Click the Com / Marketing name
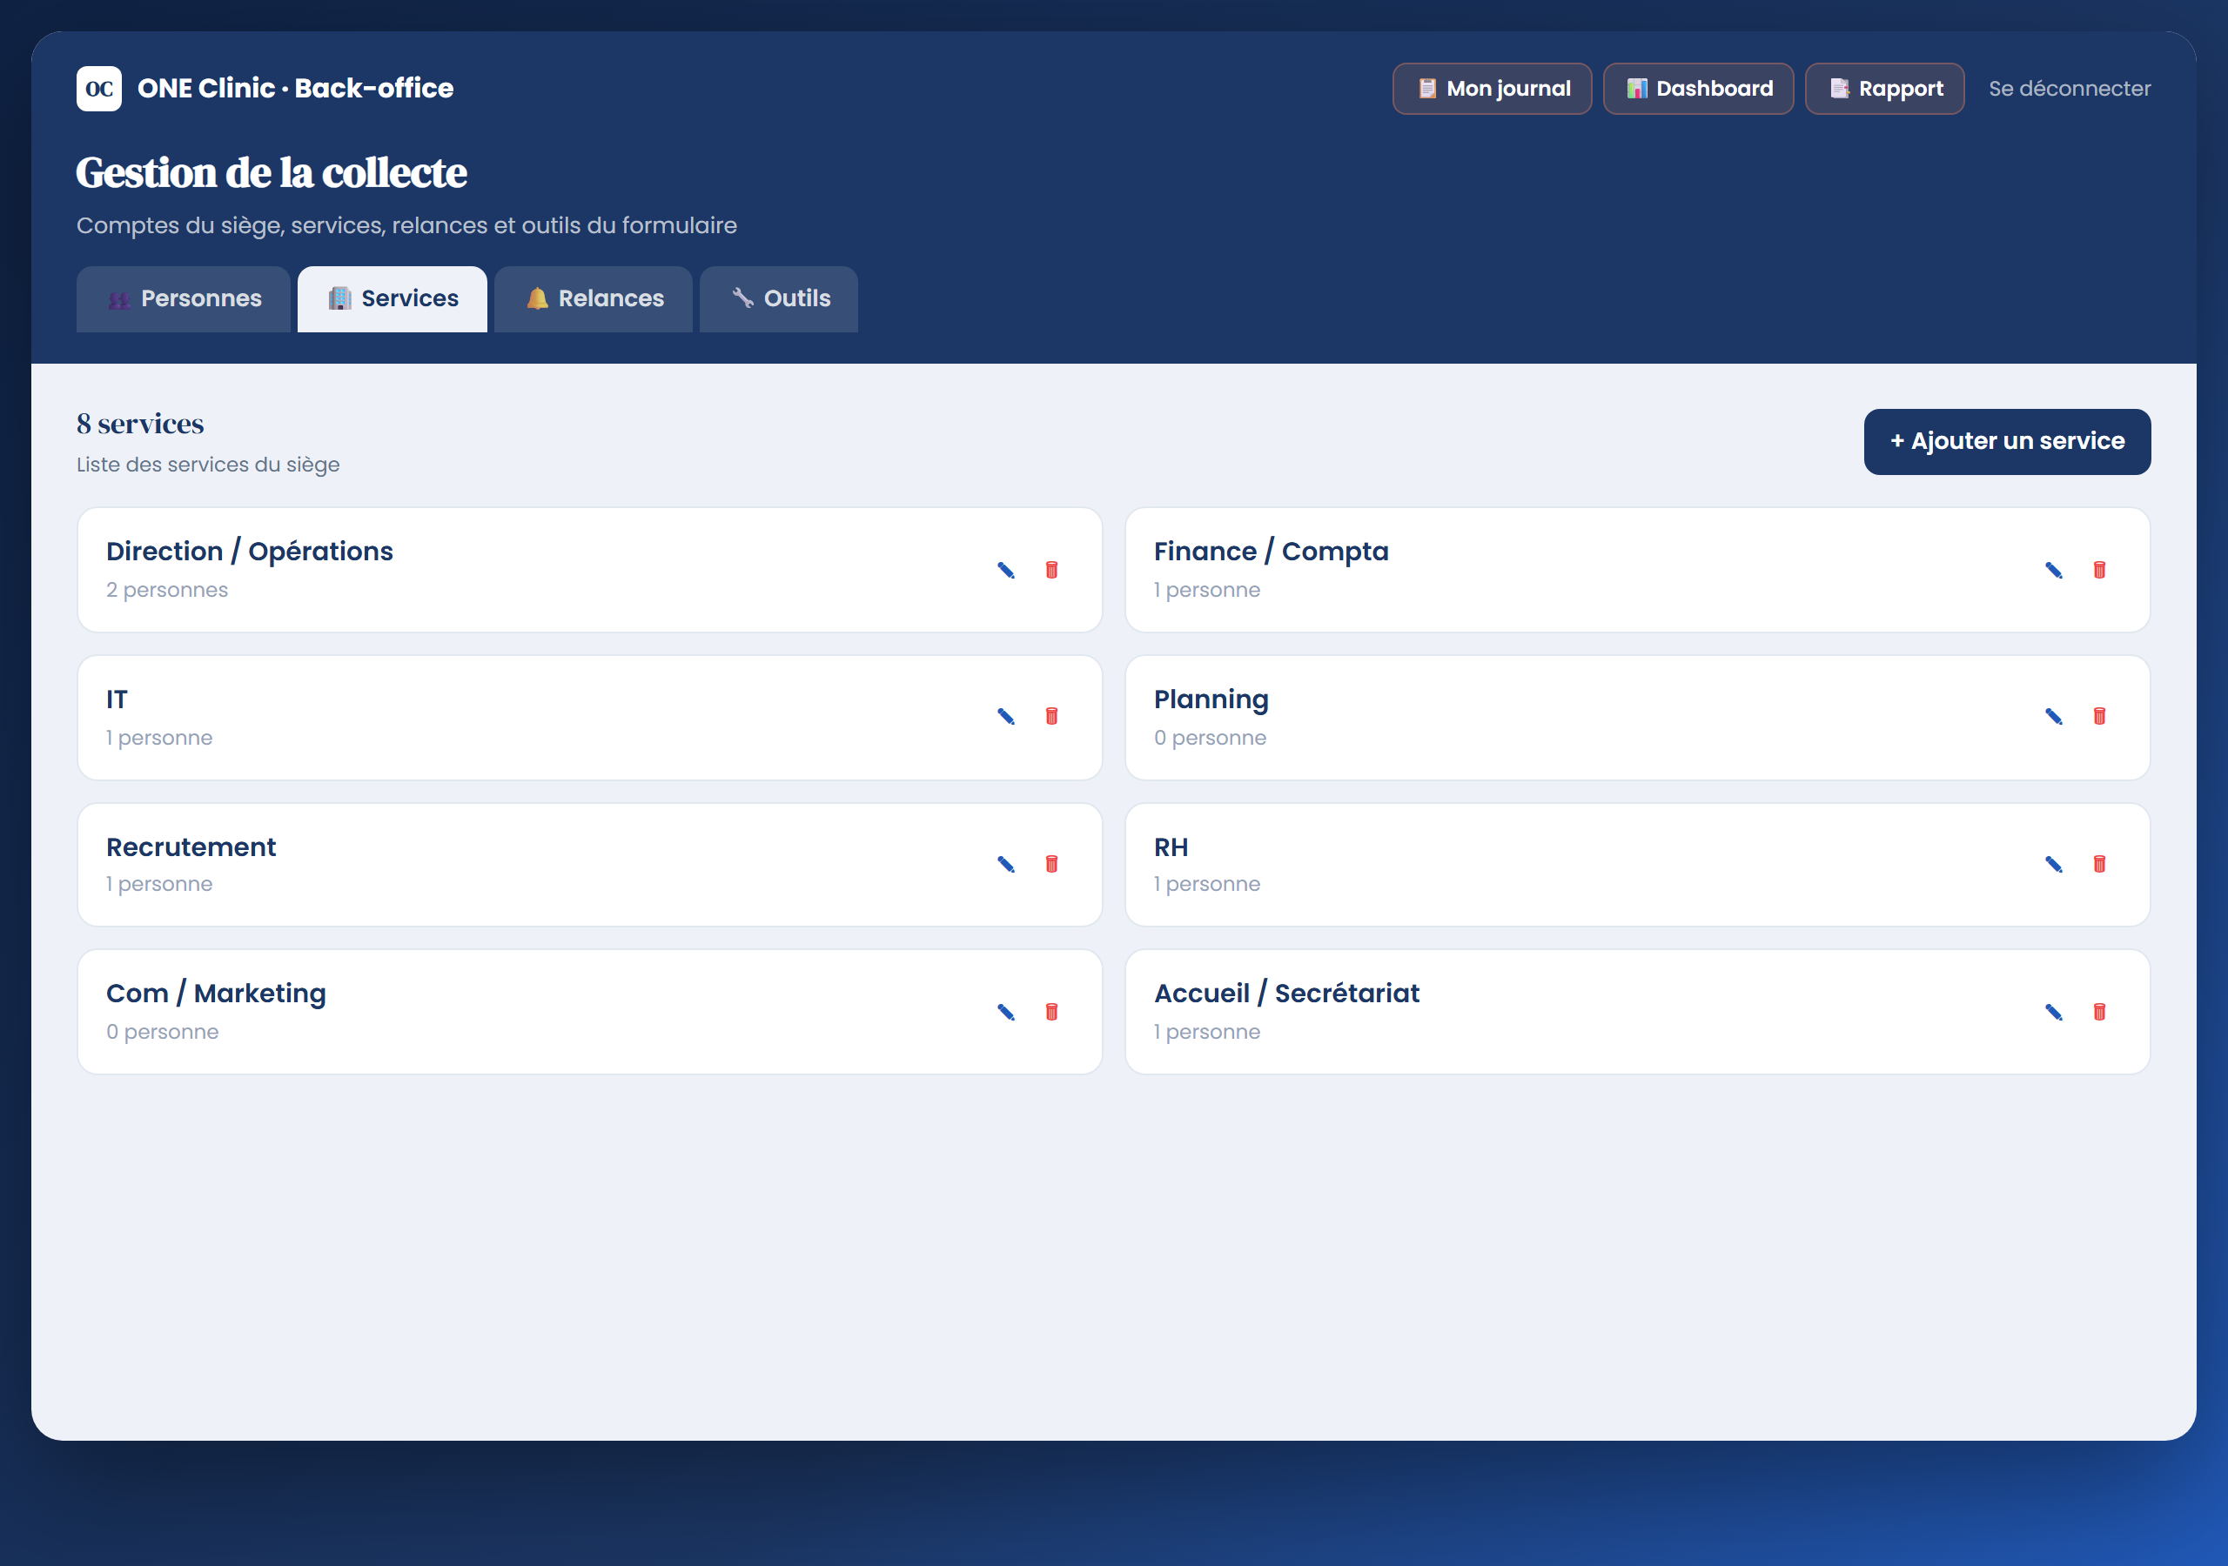Viewport: 2228px width, 1566px height. pos(217,994)
